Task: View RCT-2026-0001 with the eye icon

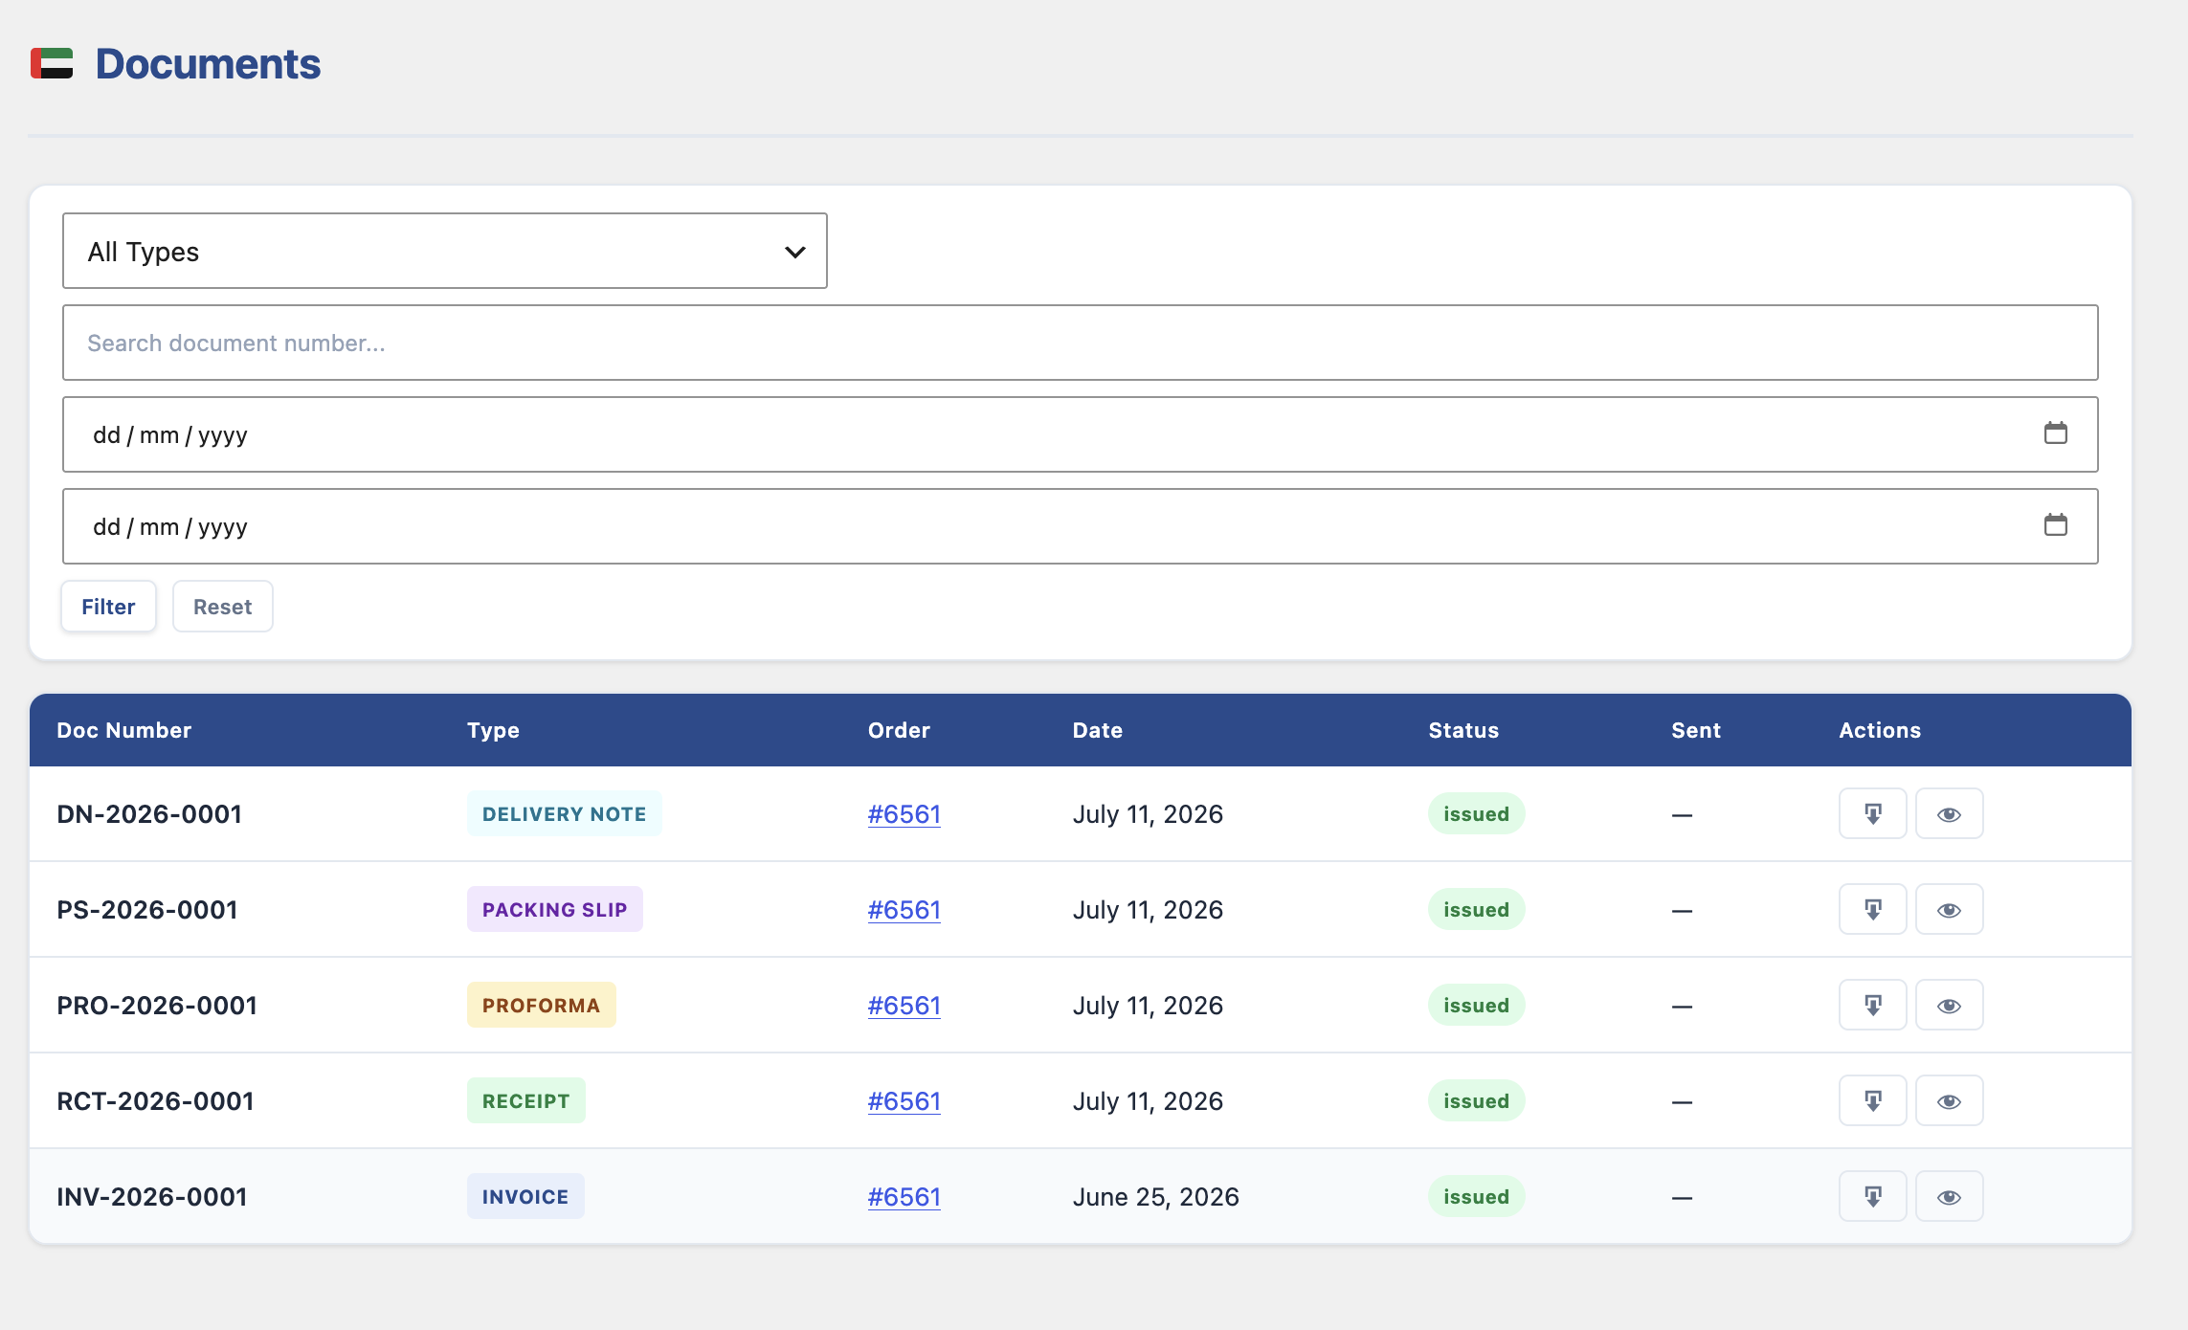Action: pos(1949,1100)
